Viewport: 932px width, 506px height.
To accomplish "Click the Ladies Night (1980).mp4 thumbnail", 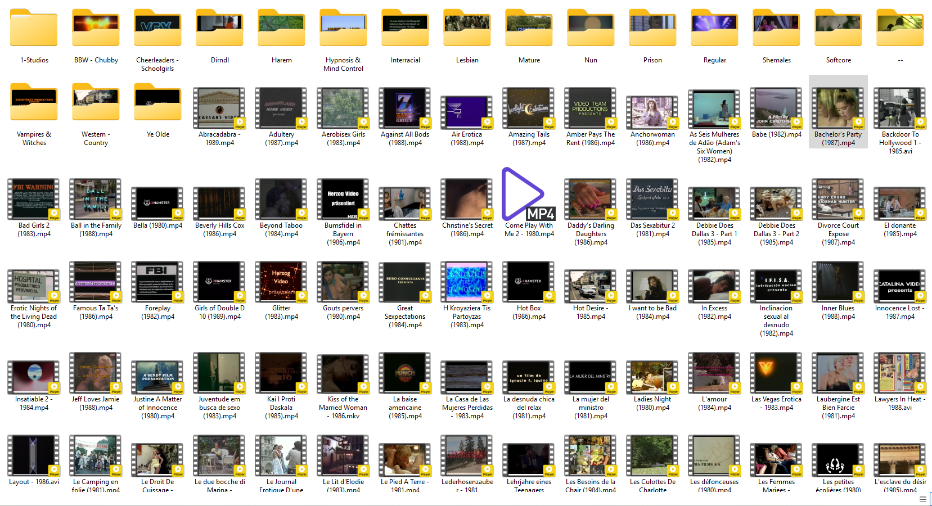I will tap(652, 377).
